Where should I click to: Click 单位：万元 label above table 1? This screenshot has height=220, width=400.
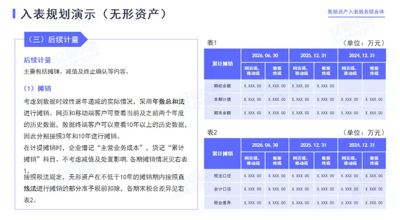coord(364,43)
